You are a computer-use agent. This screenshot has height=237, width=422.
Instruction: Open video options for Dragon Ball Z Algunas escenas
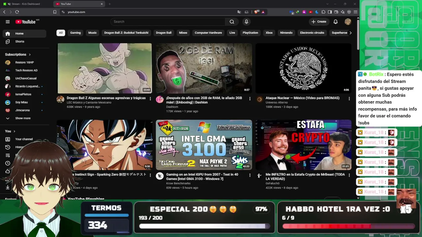point(150,98)
